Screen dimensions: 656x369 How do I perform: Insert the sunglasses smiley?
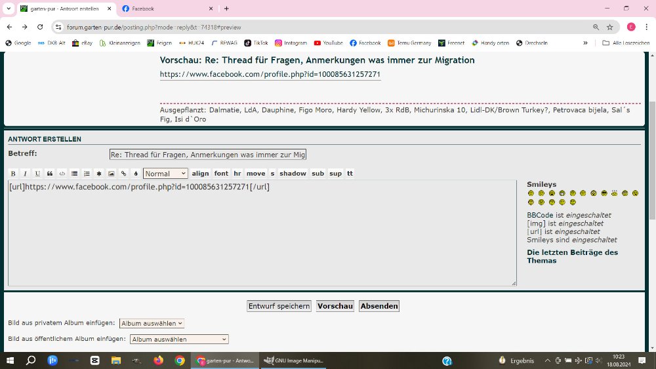(x=604, y=193)
